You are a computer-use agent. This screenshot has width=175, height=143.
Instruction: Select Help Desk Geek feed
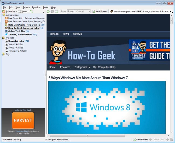pos(24,25)
